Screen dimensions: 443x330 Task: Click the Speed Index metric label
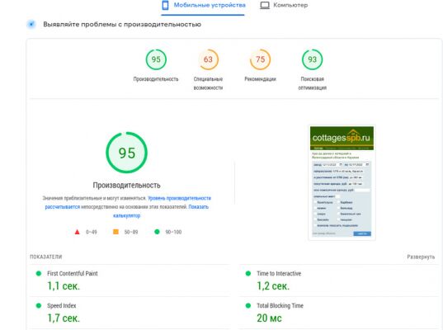click(62, 306)
